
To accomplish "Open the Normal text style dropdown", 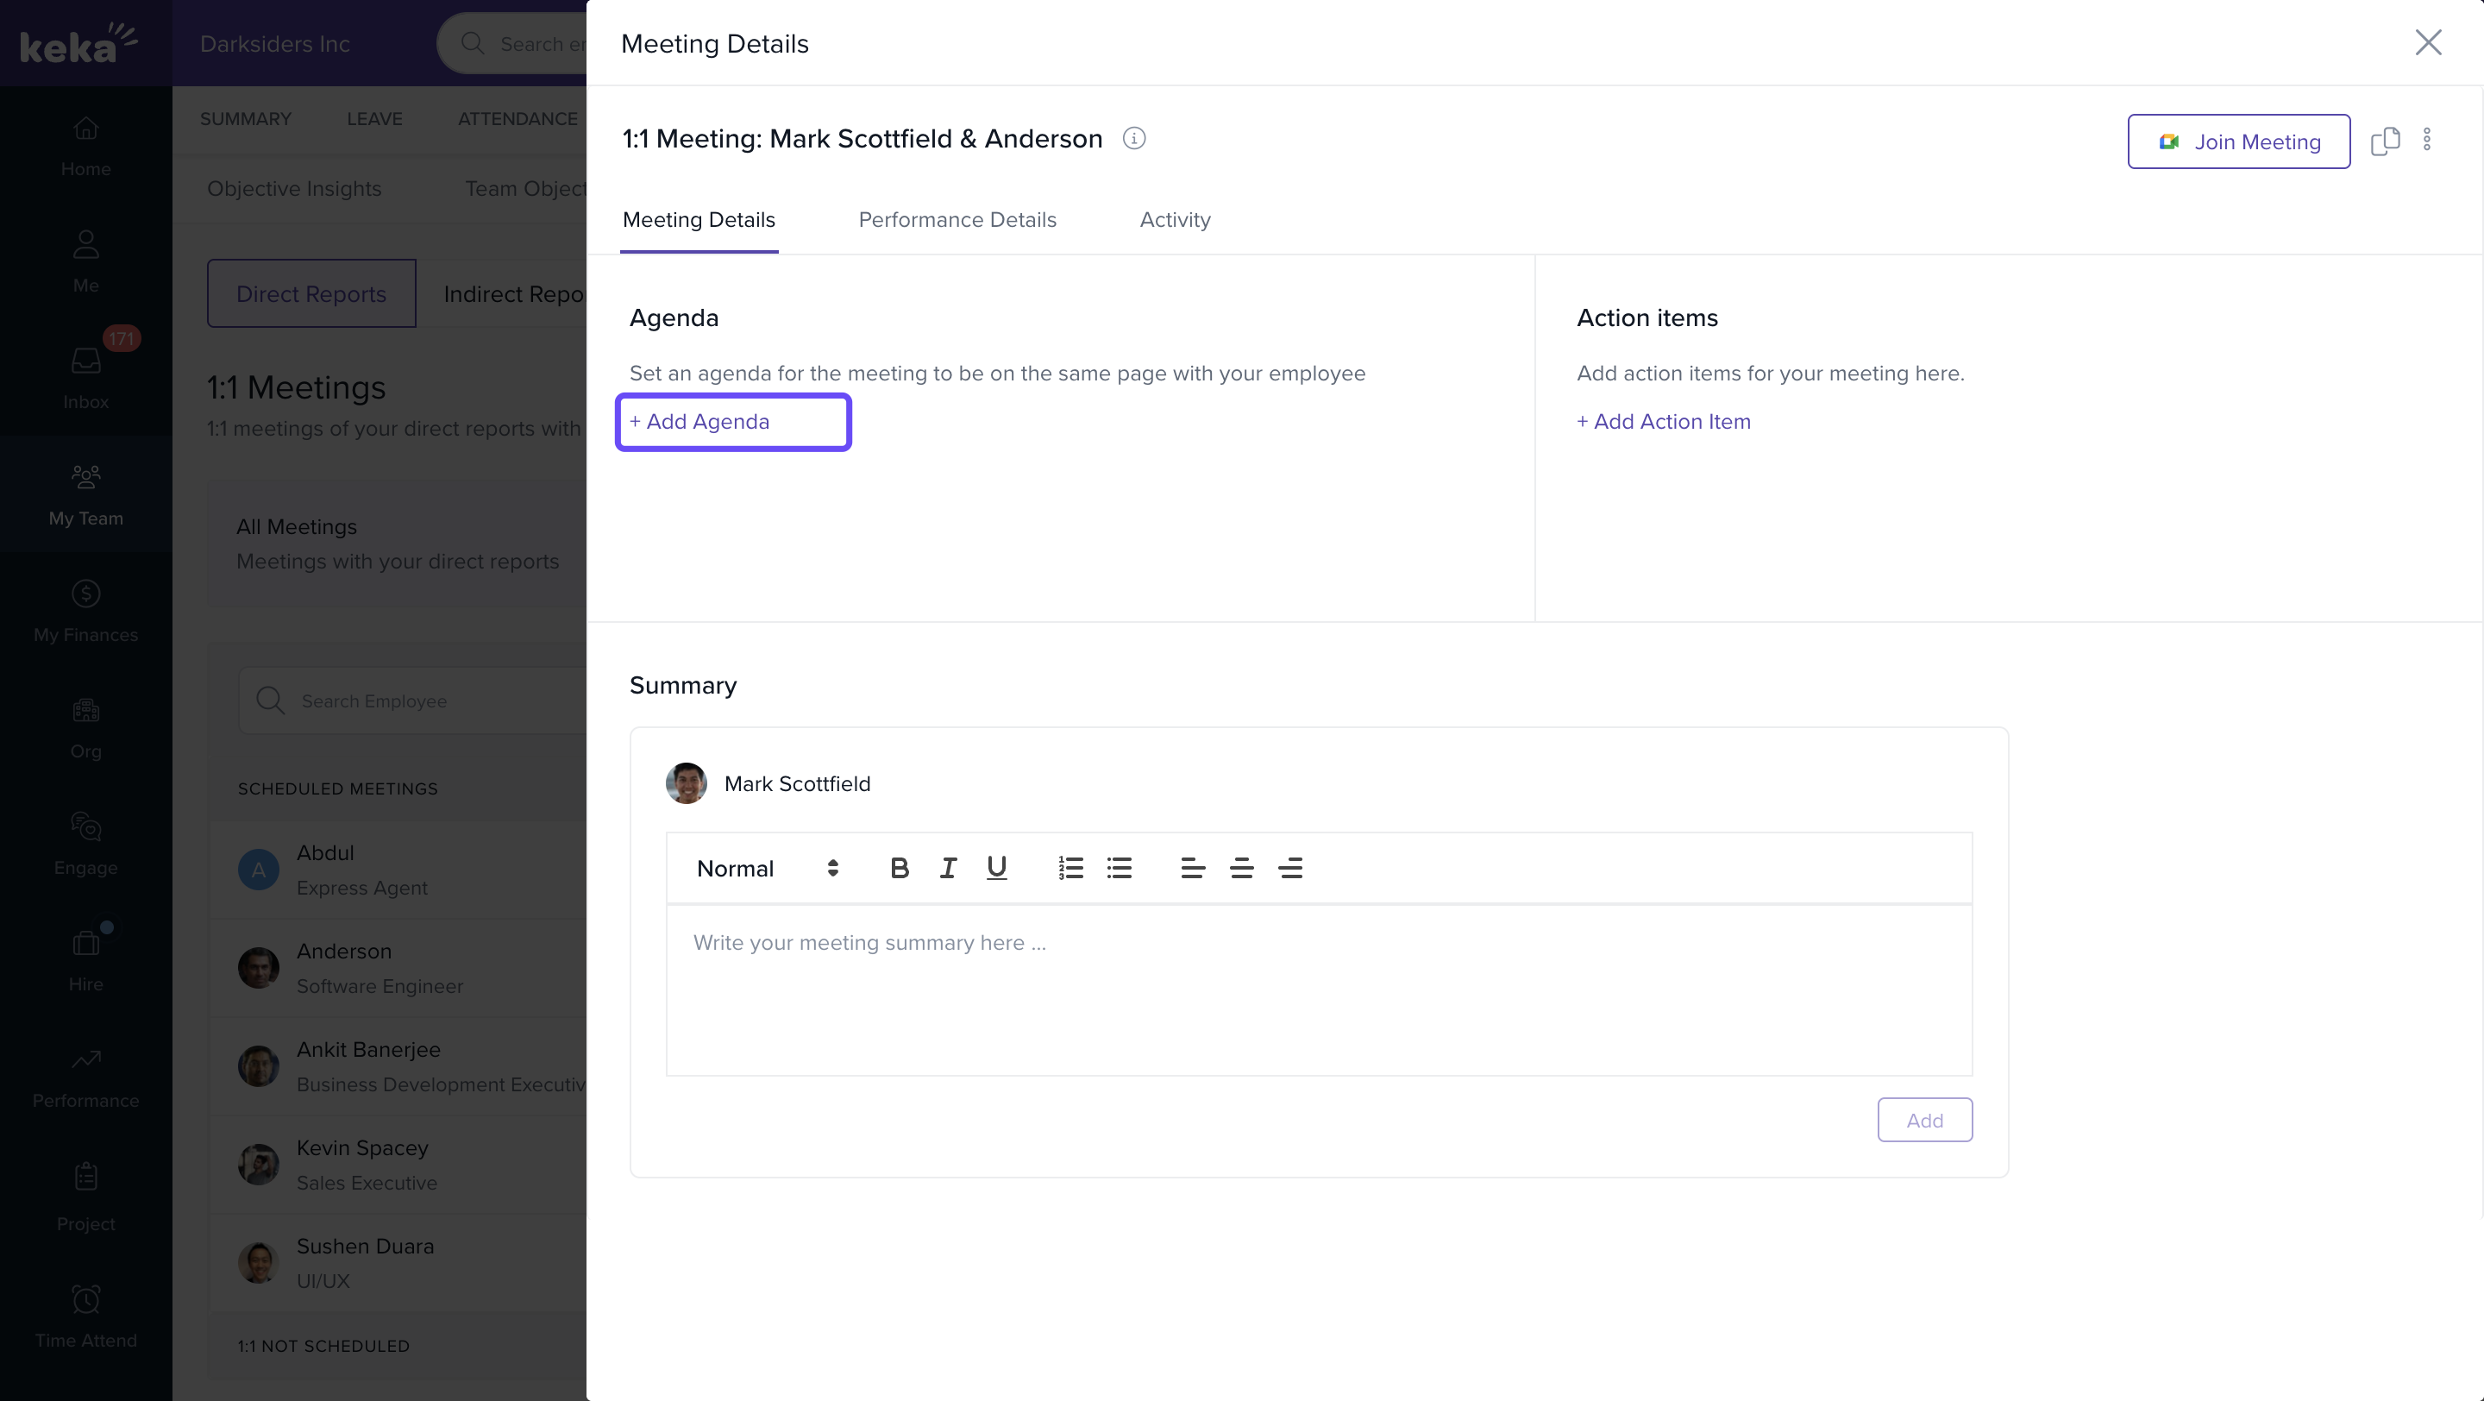I will [x=768, y=868].
